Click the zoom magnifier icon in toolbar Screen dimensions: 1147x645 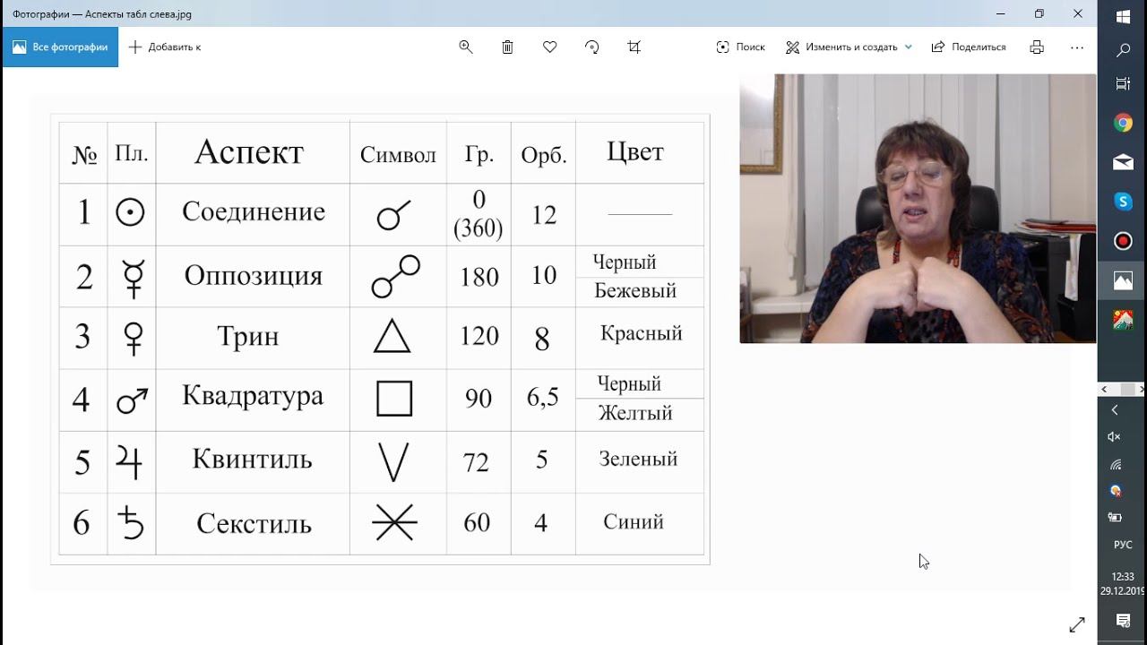[466, 47]
